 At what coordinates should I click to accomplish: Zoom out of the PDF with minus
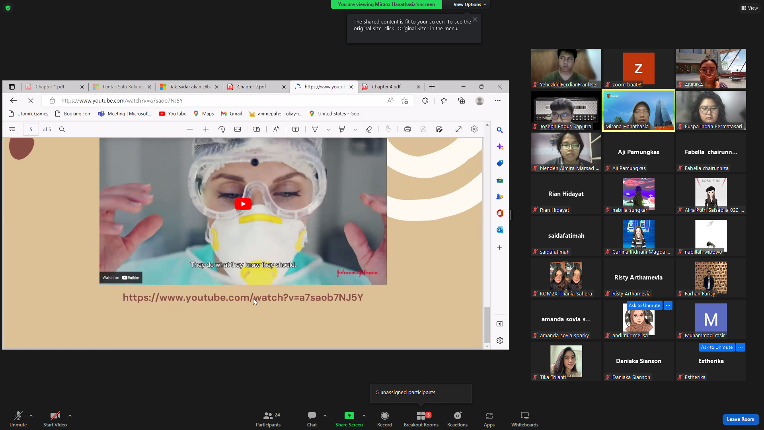[190, 129]
